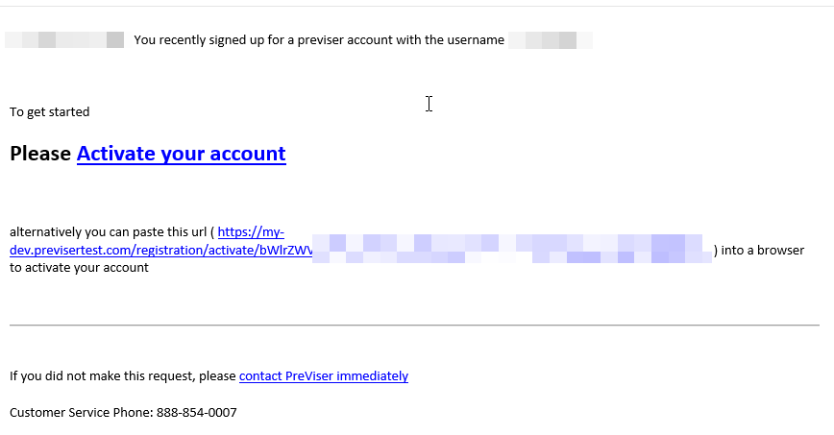Click the text alternatively you can paste this url
Screen dimensions: 834x435
point(108,232)
